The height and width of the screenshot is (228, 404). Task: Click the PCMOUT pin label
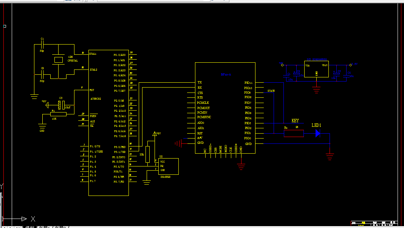tap(204, 108)
